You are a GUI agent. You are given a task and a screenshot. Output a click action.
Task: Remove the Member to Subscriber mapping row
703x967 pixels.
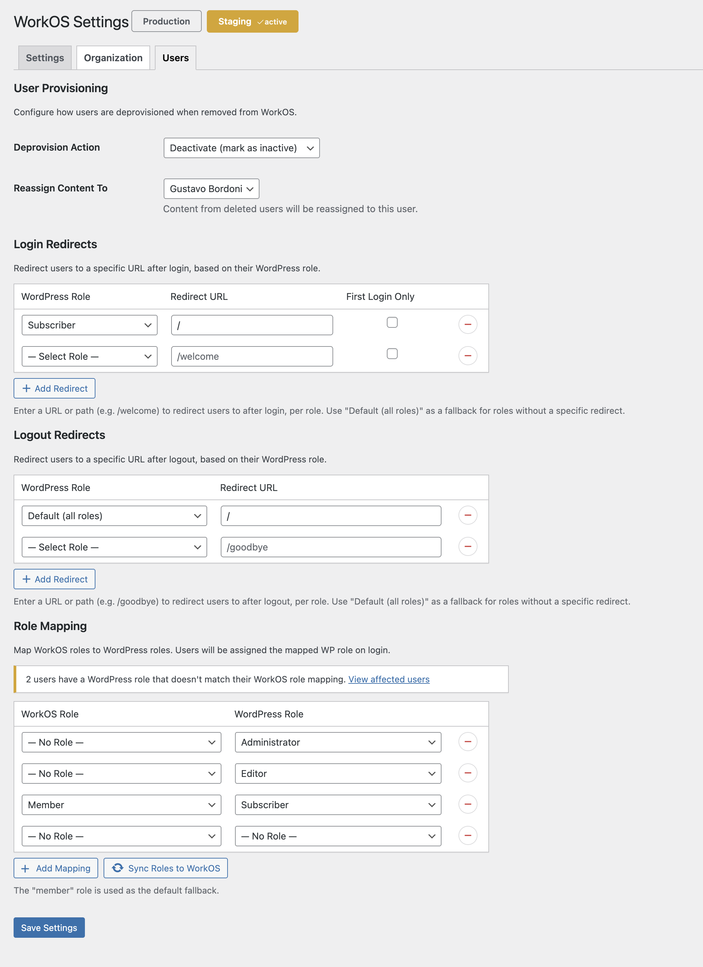tap(468, 804)
